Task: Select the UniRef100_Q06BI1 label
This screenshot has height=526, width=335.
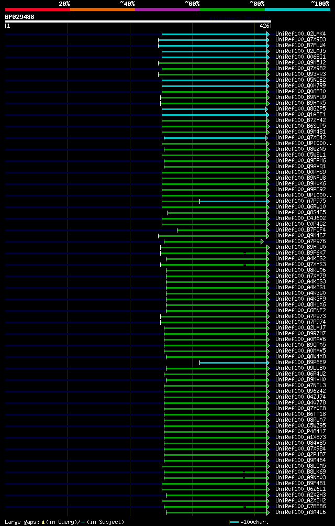Action: pyautogui.click(x=300, y=57)
